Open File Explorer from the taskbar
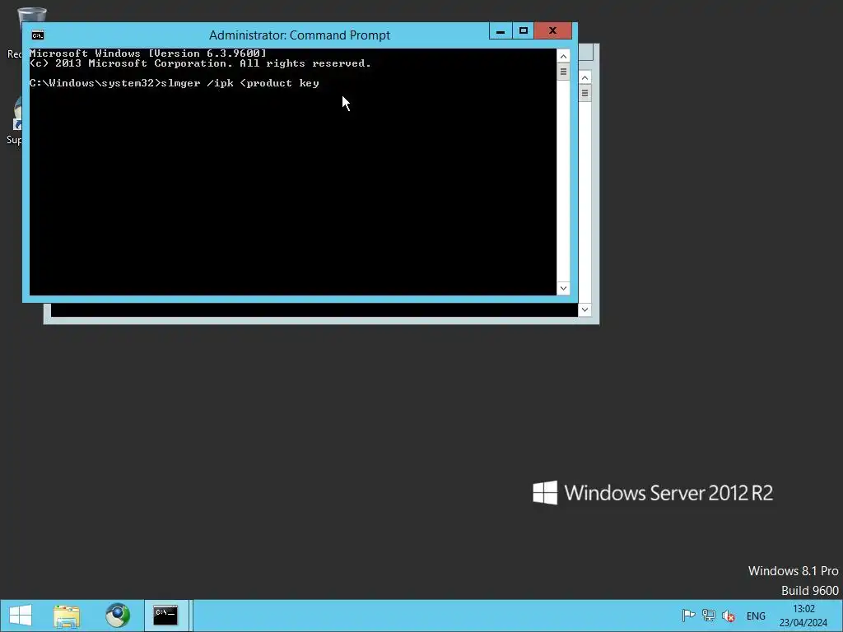843x632 pixels. [x=67, y=616]
